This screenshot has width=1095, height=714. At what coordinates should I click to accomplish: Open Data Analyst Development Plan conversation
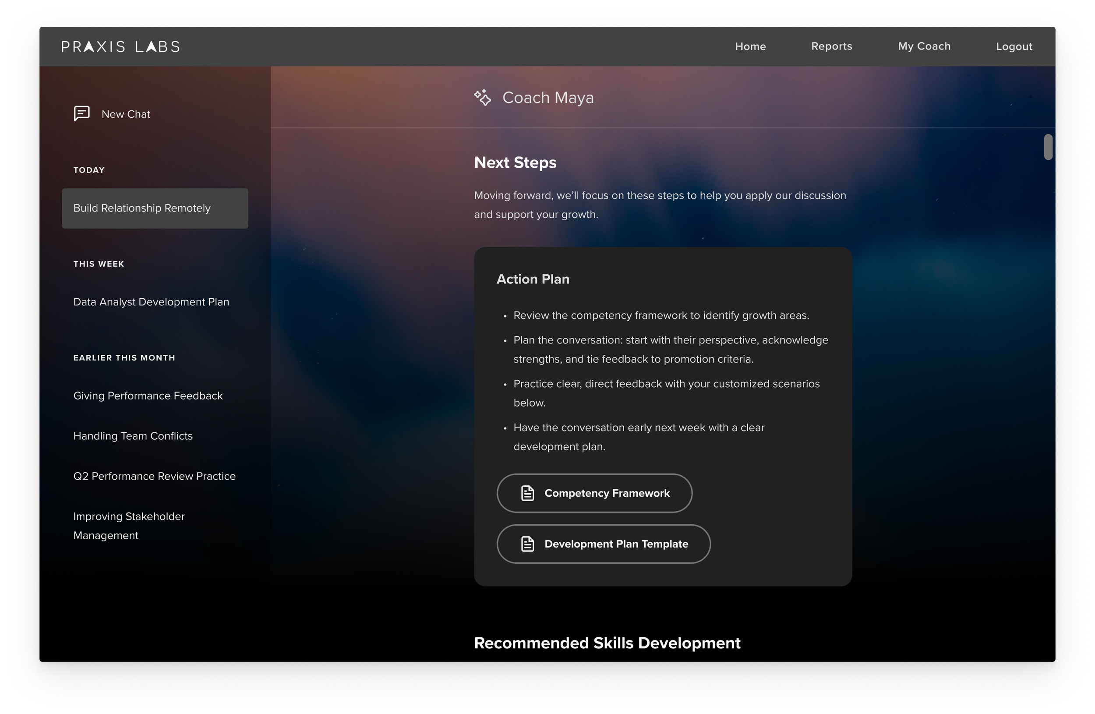point(151,302)
